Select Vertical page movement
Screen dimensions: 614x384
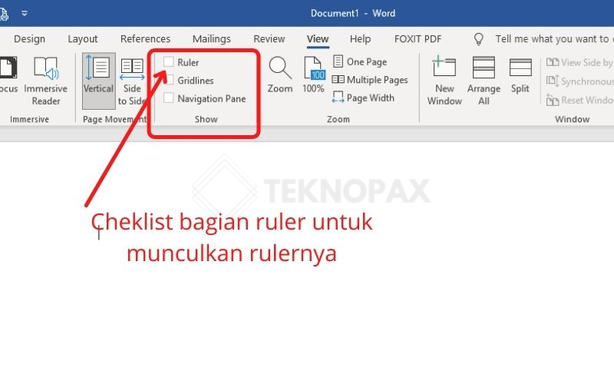click(x=99, y=81)
